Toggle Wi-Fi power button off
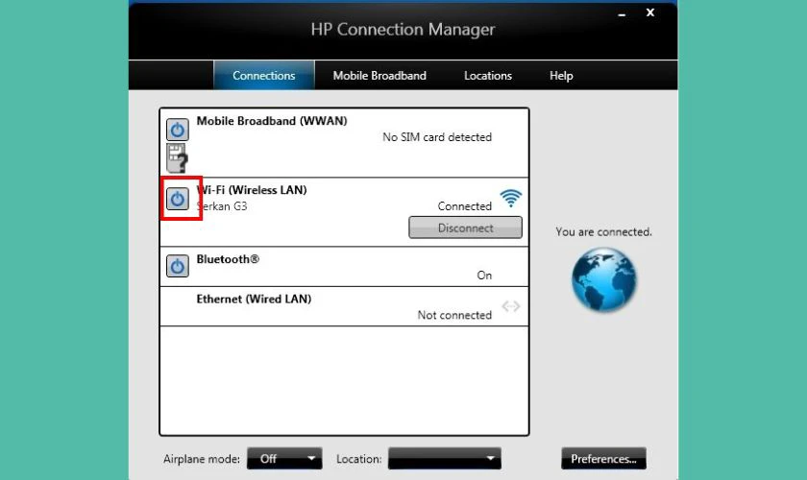807x480 pixels. (x=177, y=199)
